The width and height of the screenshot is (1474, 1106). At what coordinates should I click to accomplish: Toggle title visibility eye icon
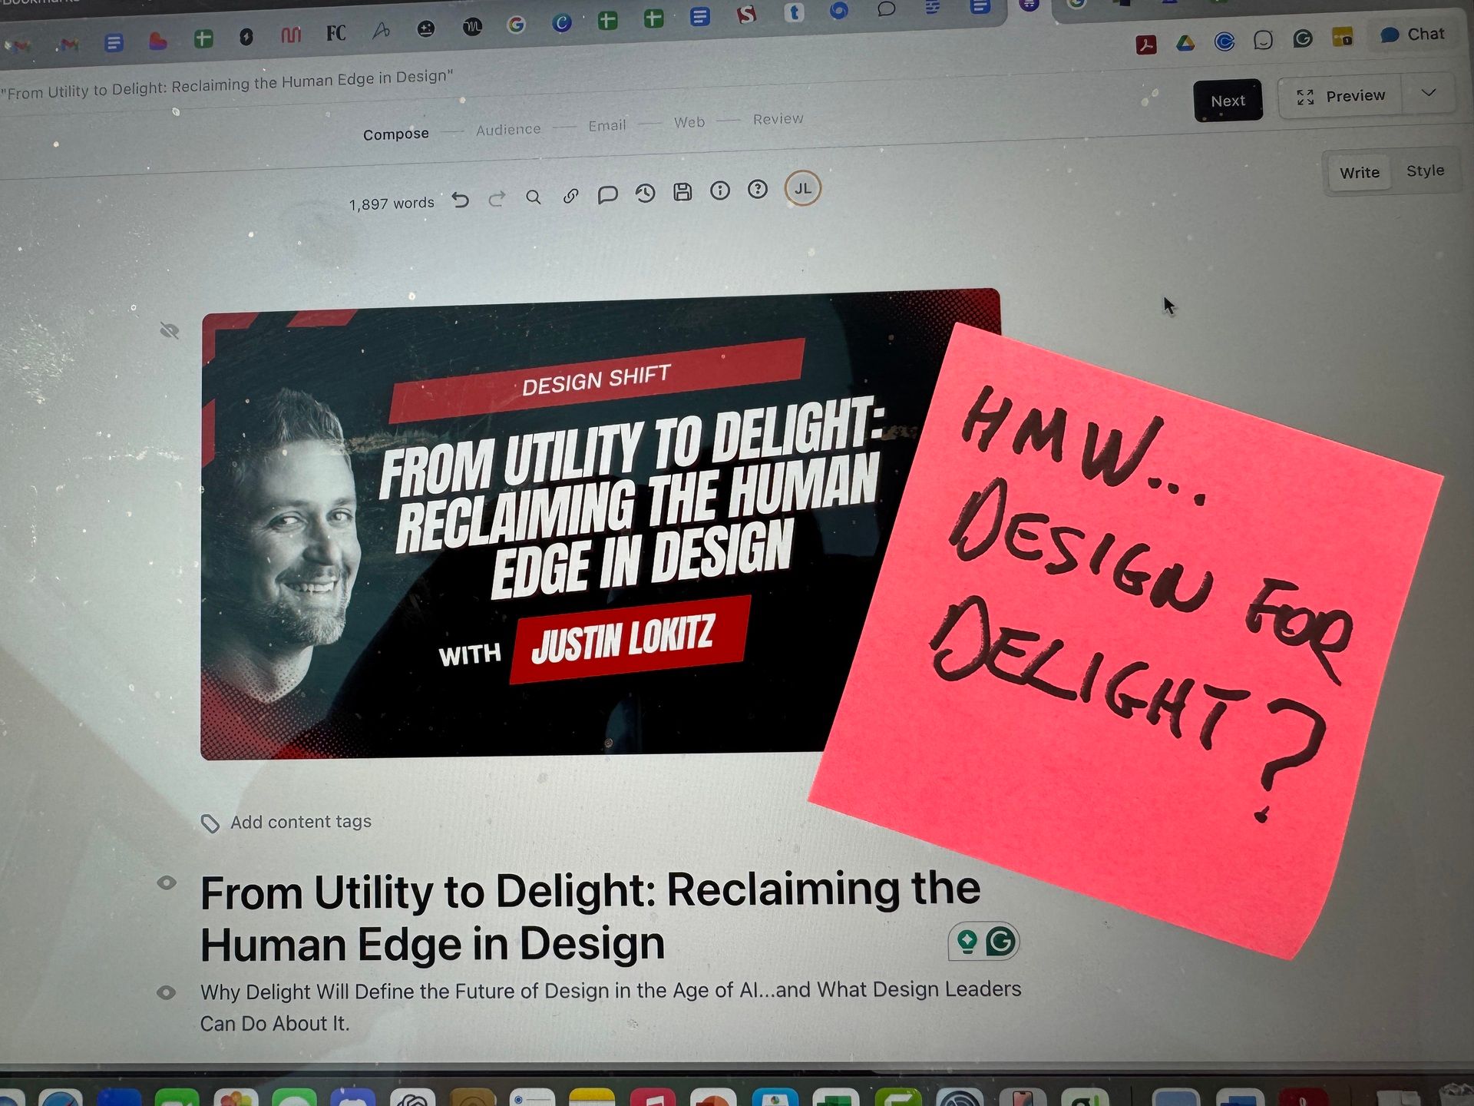tap(167, 882)
